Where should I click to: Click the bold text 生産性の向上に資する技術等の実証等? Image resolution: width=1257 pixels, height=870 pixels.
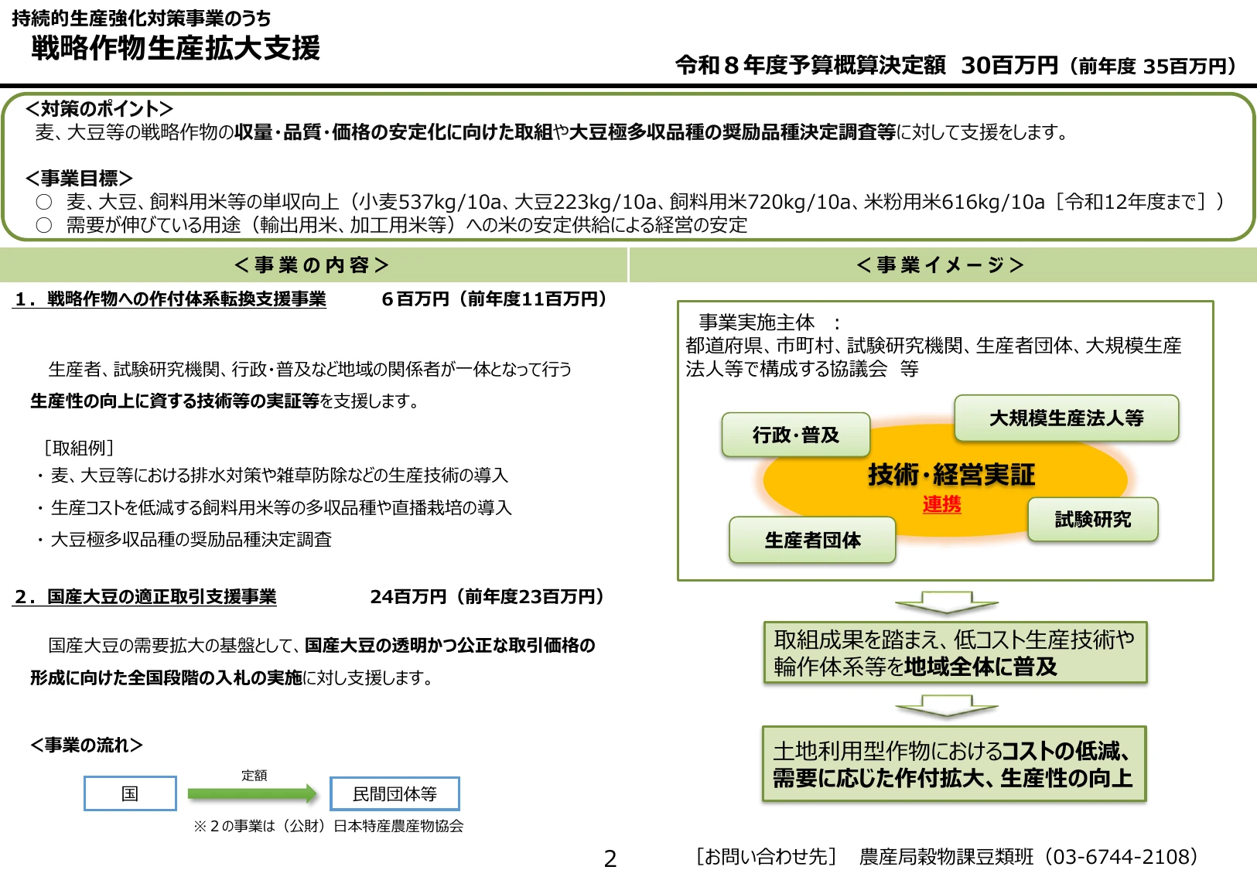(x=175, y=401)
